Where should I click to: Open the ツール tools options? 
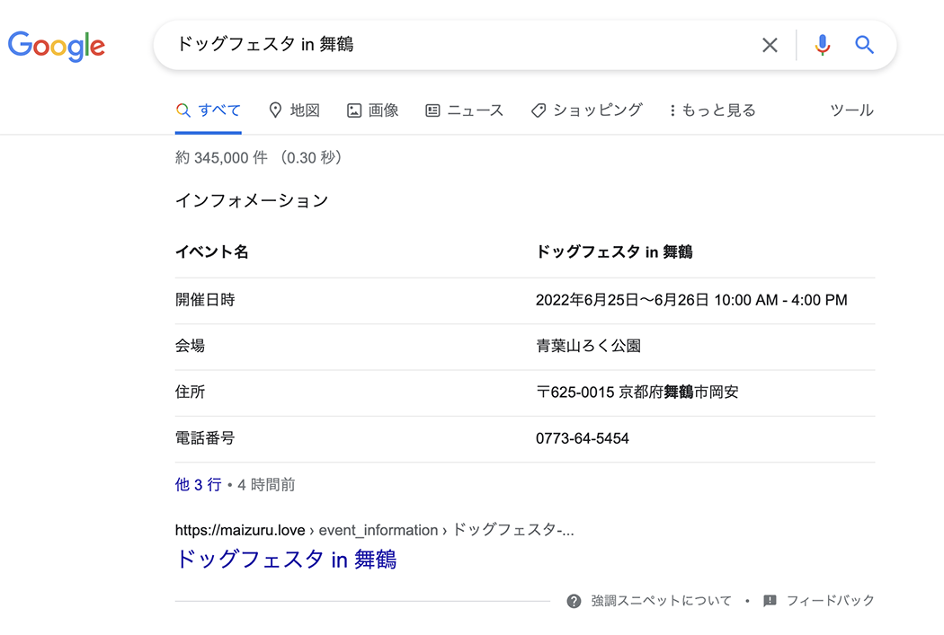850,110
